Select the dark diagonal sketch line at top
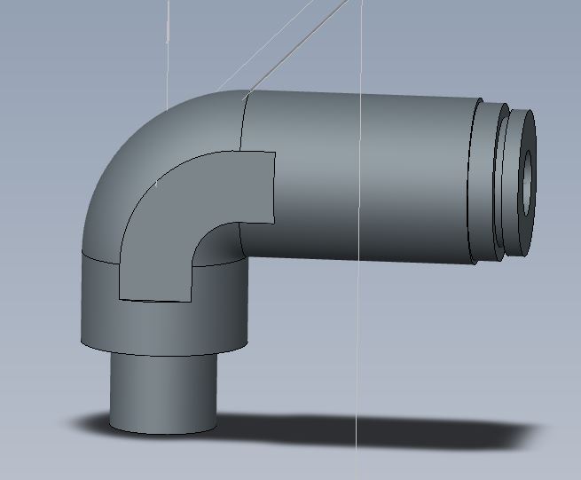Screen dimensions: 581x480 pos(296,48)
